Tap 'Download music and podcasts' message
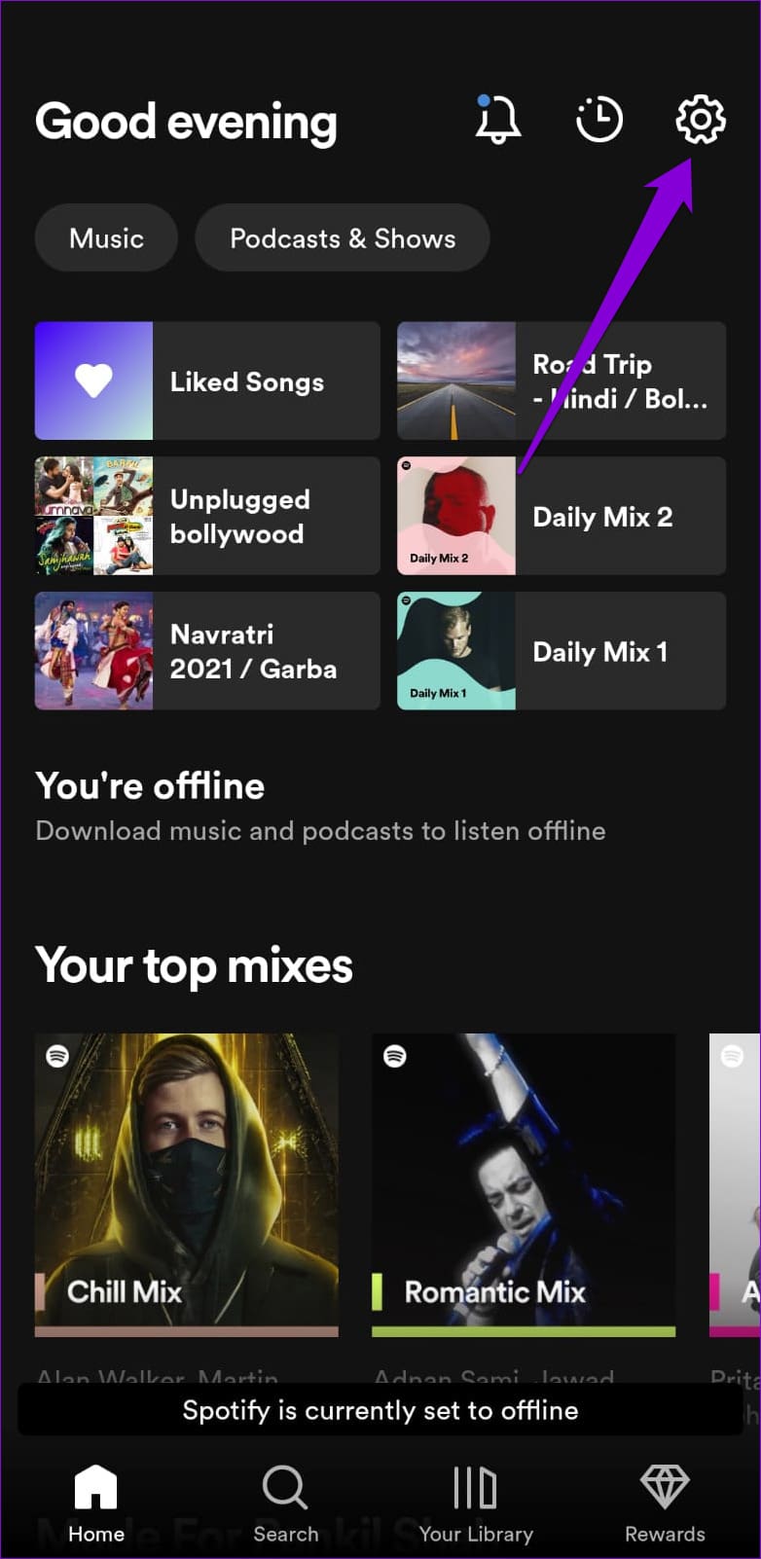This screenshot has height=1559, width=761. pyautogui.click(x=320, y=831)
